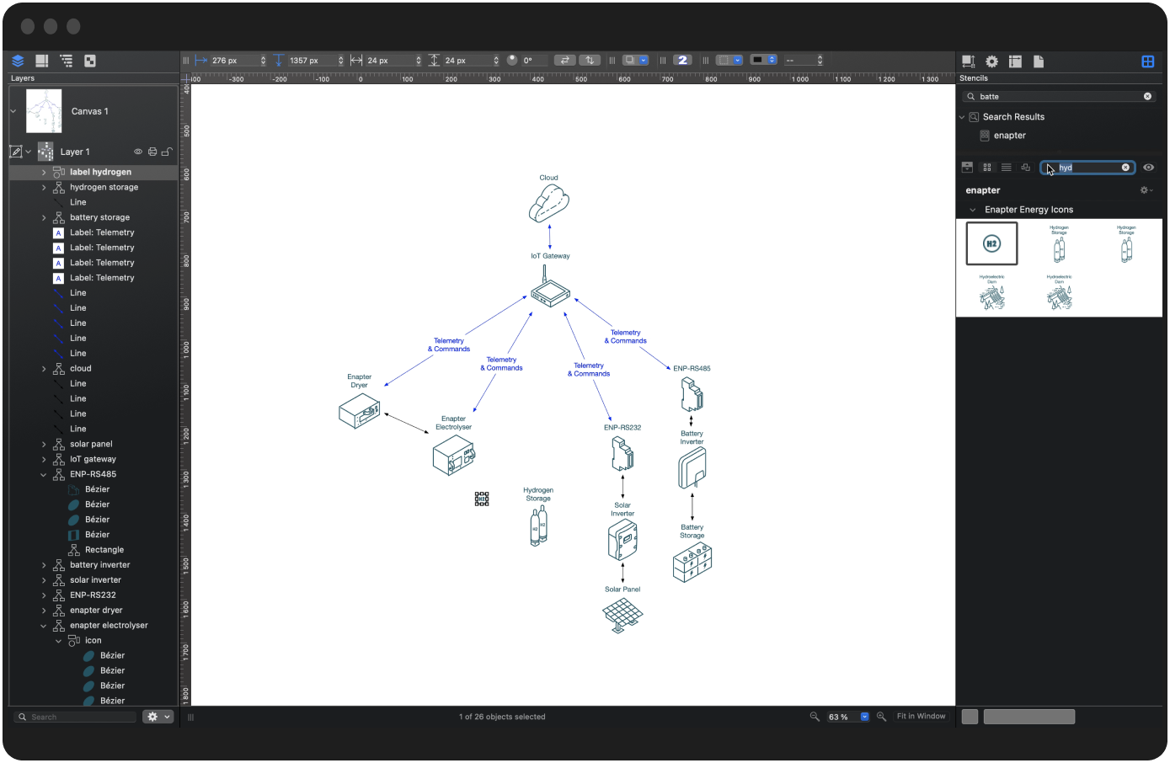Screen dimensions: 1170x763
Task: Switch stencils to list view
Action: click(1007, 168)
